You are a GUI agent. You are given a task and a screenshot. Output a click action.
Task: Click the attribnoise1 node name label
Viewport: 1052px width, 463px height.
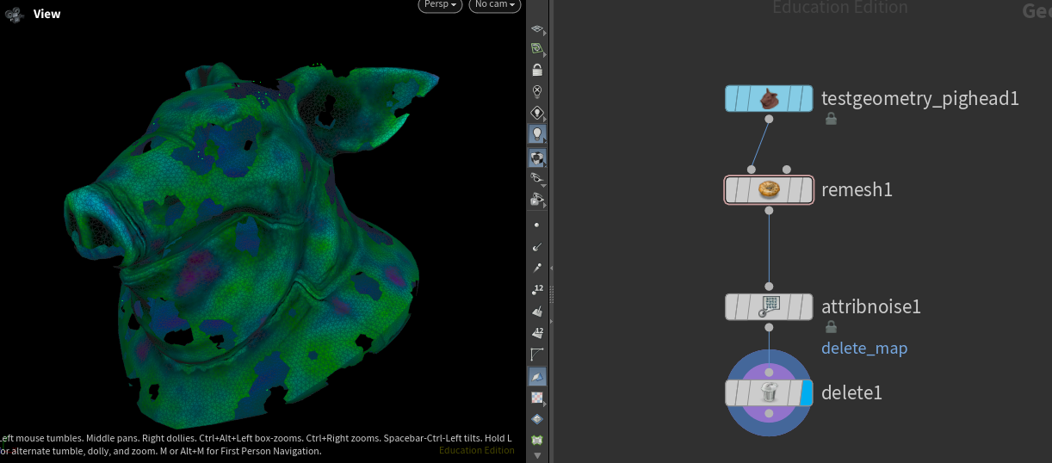(x=871, y=306)
